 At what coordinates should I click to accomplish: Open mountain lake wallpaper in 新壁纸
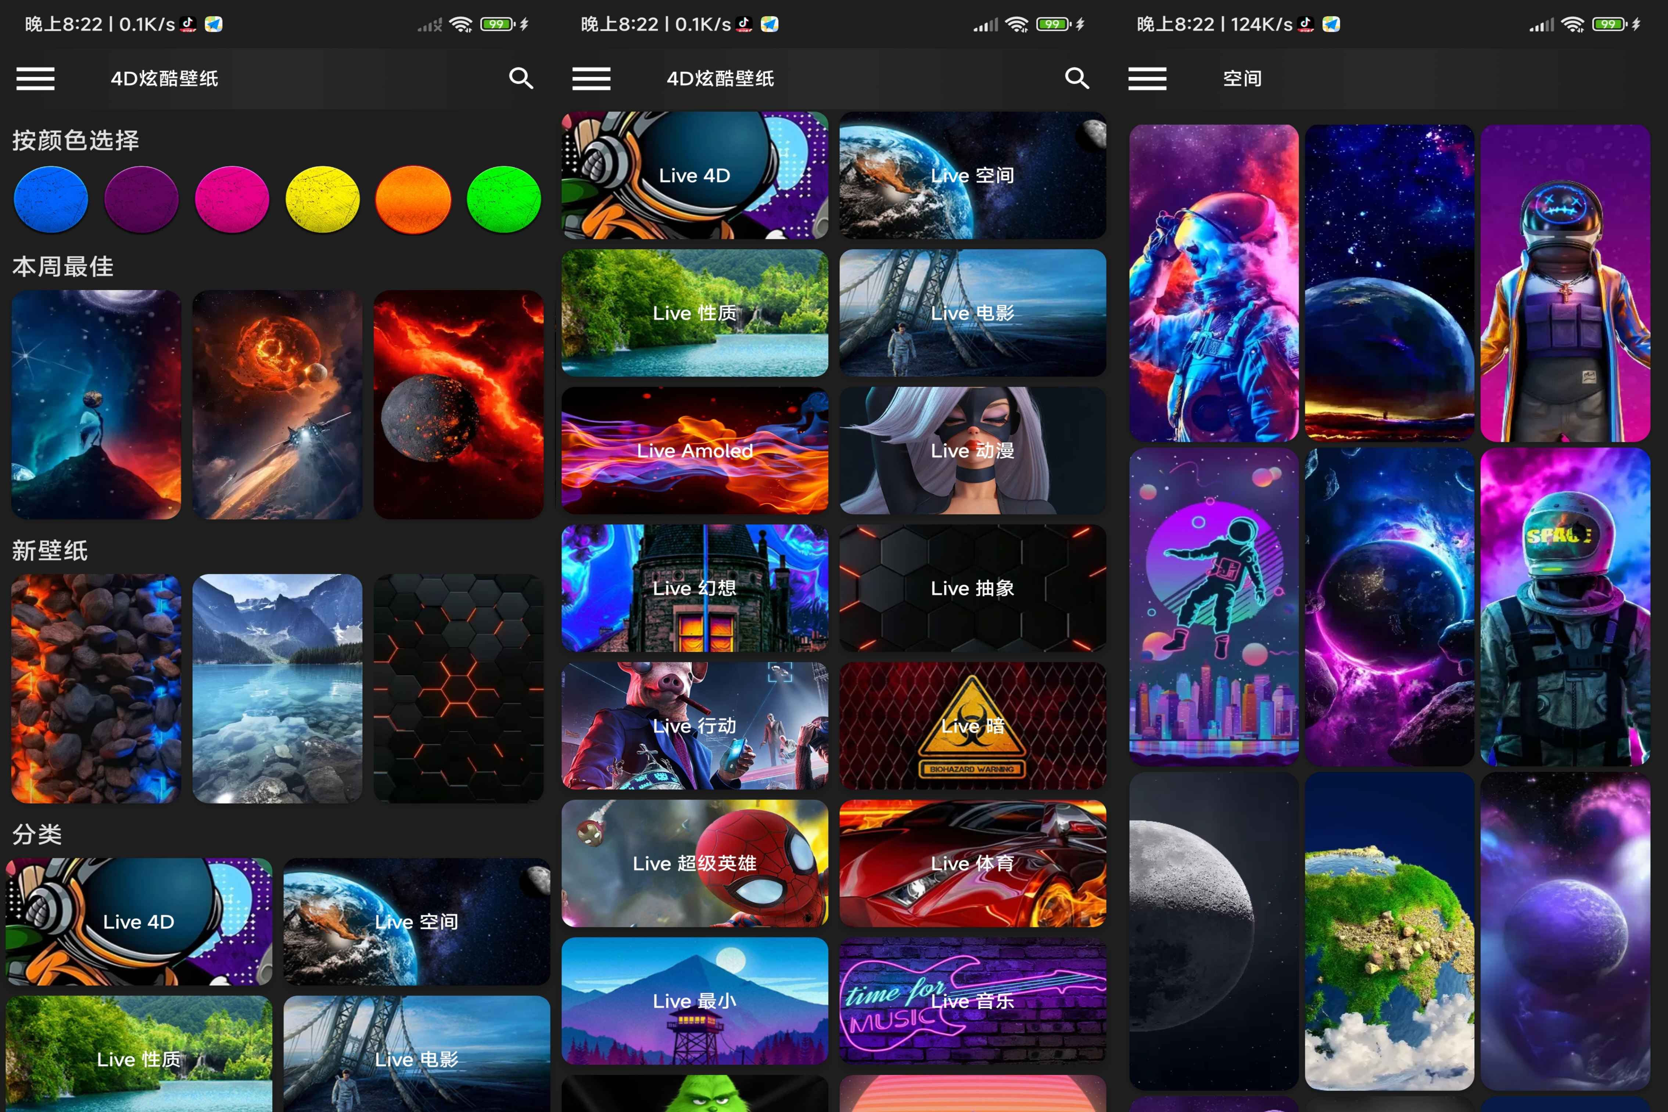tap(276, 688)
